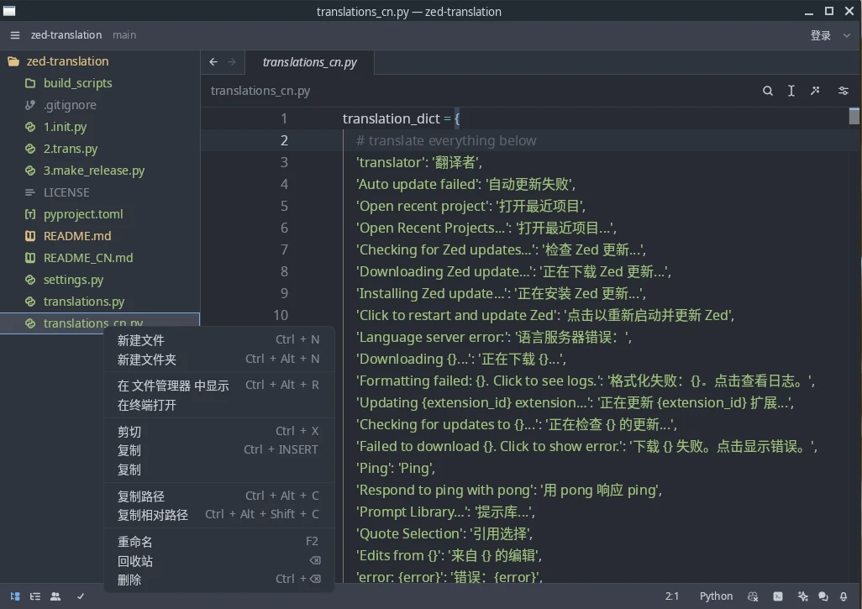This screenshot has height=609, width=862.
Task: Open diagnostics checkmark in status bar
Action: coord(81,596)
